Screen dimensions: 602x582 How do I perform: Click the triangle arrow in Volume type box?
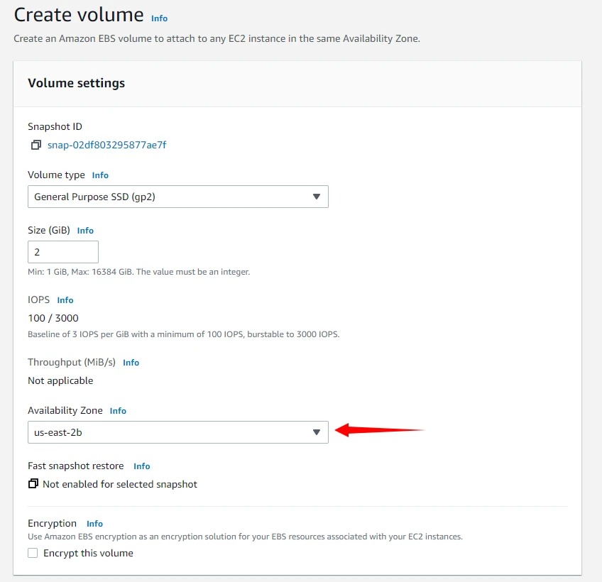tap(317, 197)
